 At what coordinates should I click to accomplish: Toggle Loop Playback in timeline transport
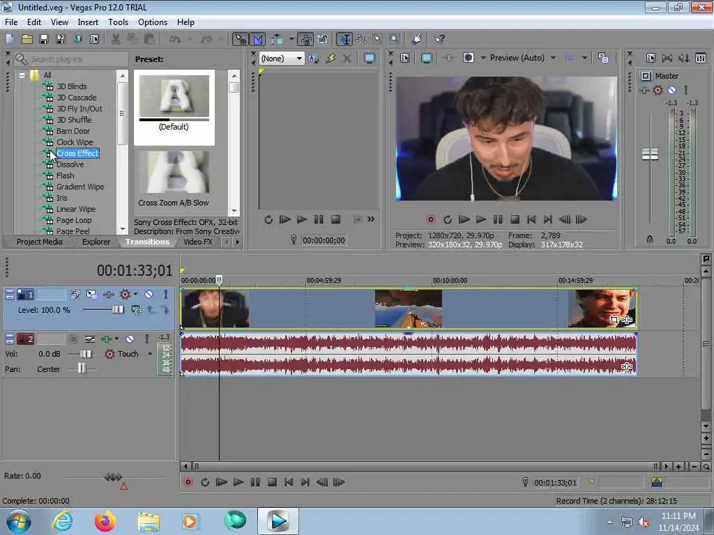pyautogui.click(x=205, y=482)
